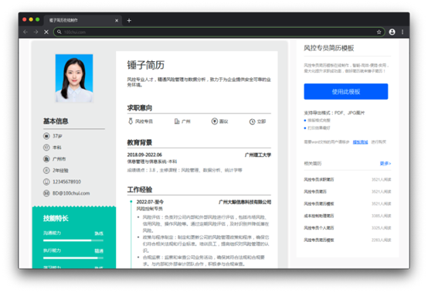The width and height of the screenshot is (428, 293).
Task: Click the mail icon beside BD@100chui.com
Action: (46, 193)
